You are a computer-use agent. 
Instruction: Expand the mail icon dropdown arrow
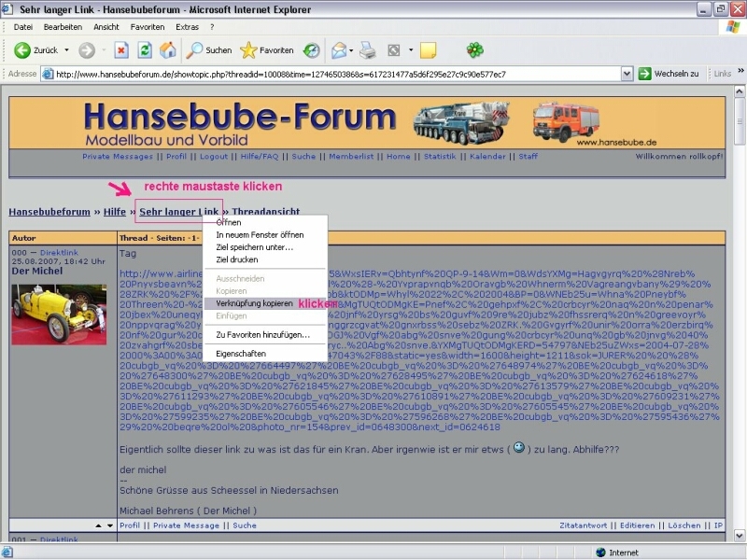click(351, 50)
